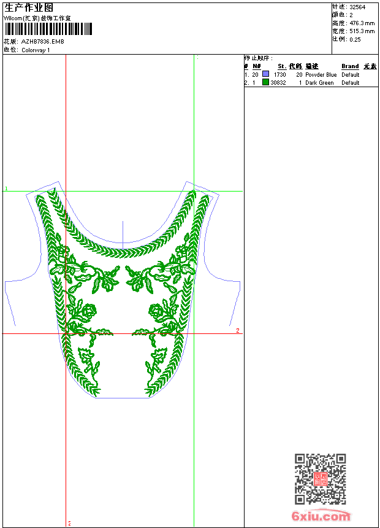Click the Colorway 1 text
Screen dimensions: 380x528
[x=36, y=50]
